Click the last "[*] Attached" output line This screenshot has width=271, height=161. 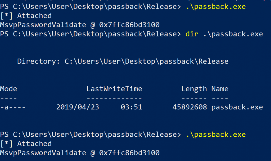[x=26, y=144]
